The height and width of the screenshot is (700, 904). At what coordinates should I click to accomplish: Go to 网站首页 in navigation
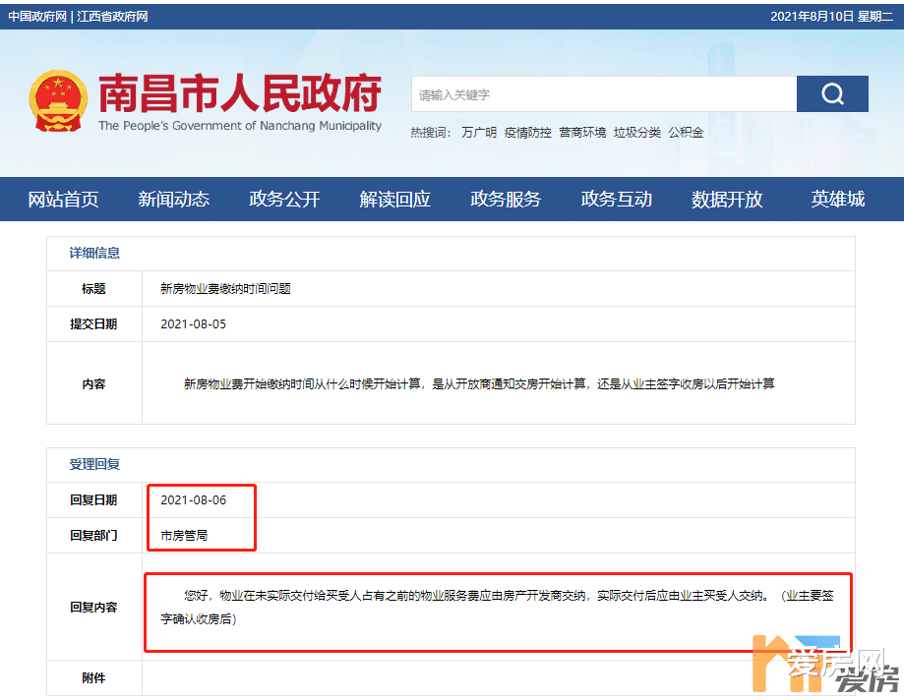(x=63, y=200)
